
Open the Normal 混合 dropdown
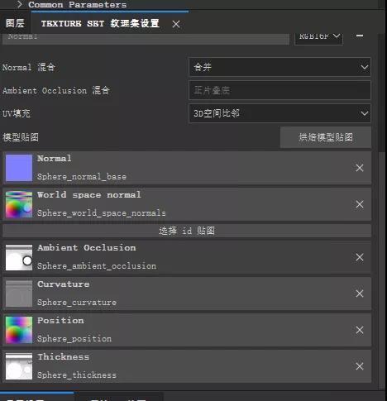coord(279,67)
